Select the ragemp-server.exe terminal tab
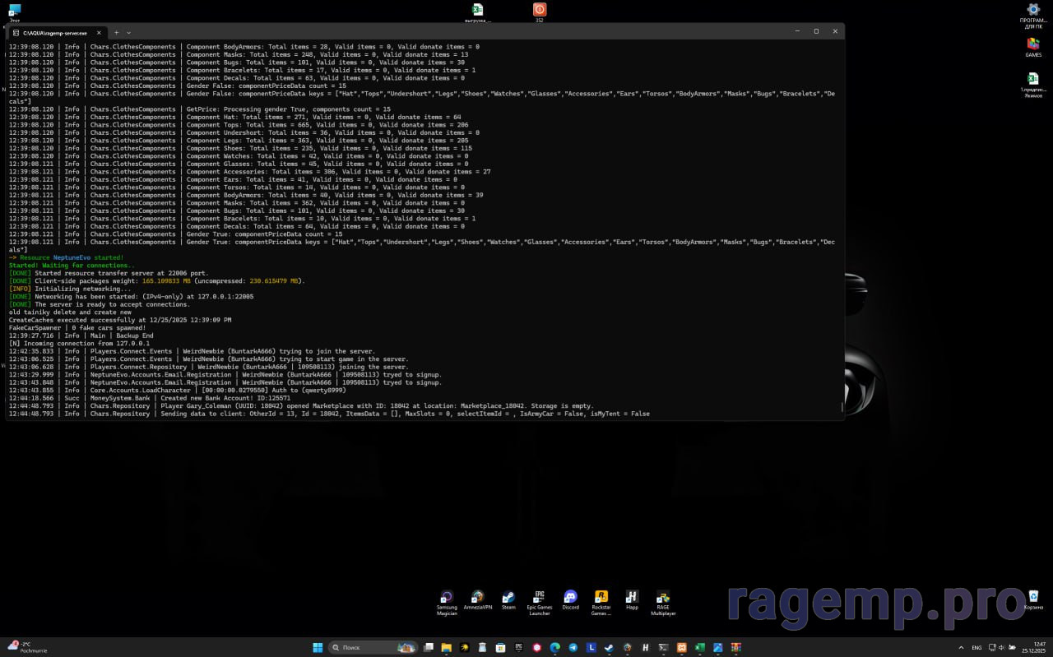The width and height of the screenshot is (1053, 657). tap(53, 32)
